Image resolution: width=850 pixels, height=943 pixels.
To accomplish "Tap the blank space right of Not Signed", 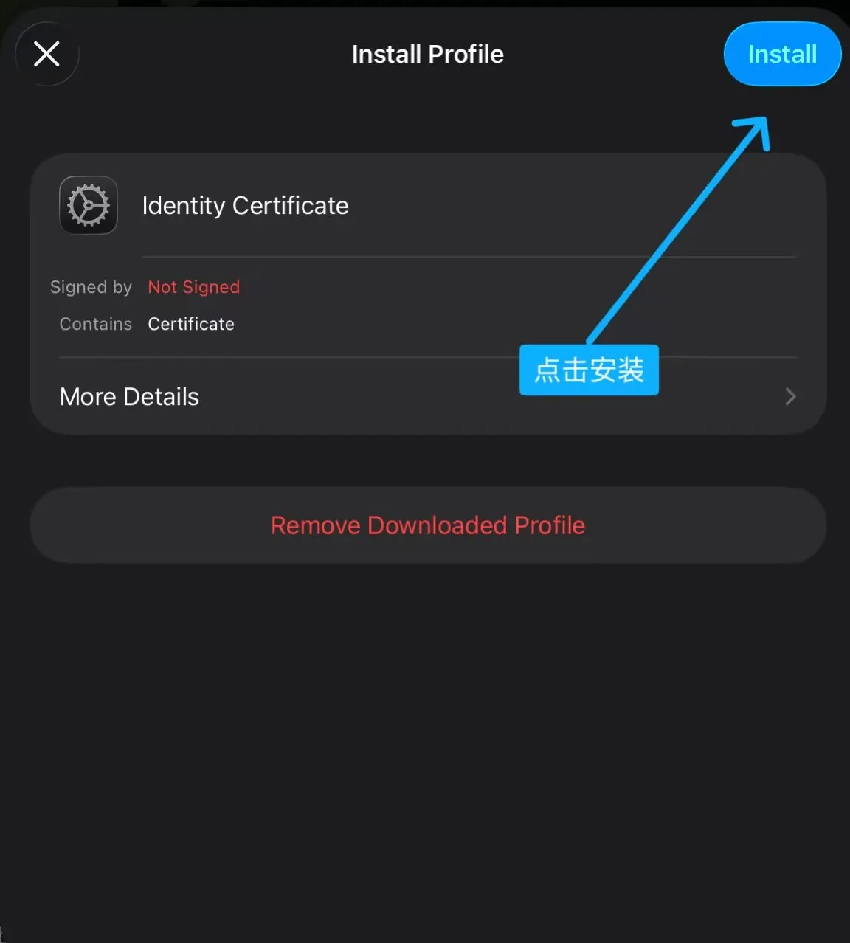I will click(516, 287).
